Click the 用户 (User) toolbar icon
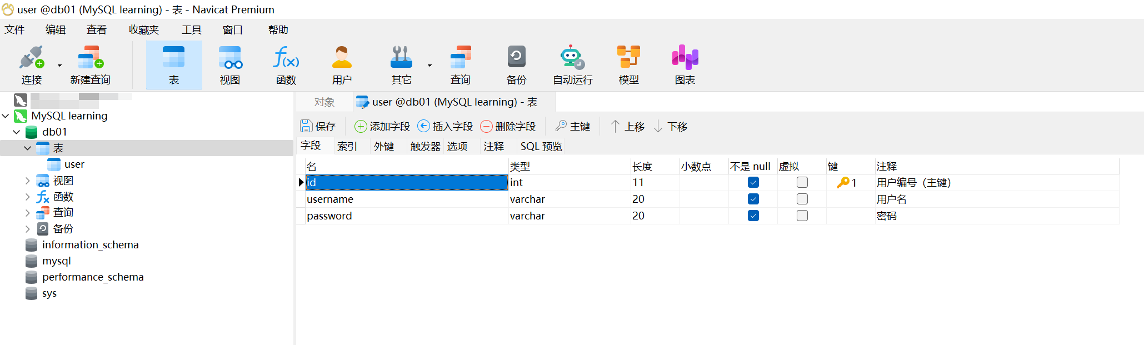Screen dimensions: 1144x345 342,65
